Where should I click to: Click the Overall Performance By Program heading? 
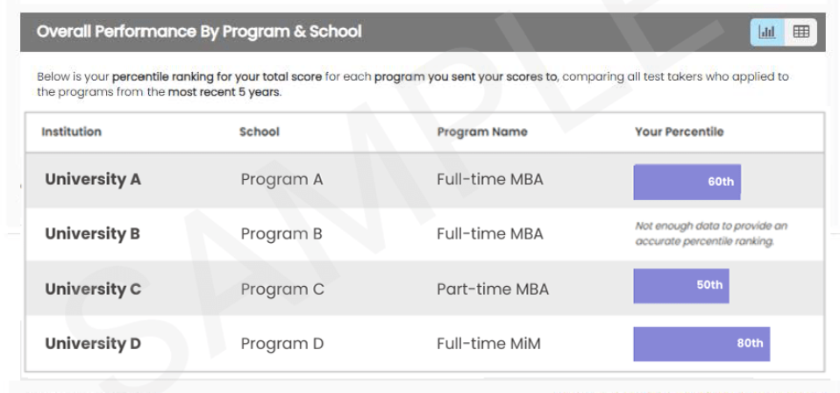coord(199,32)
